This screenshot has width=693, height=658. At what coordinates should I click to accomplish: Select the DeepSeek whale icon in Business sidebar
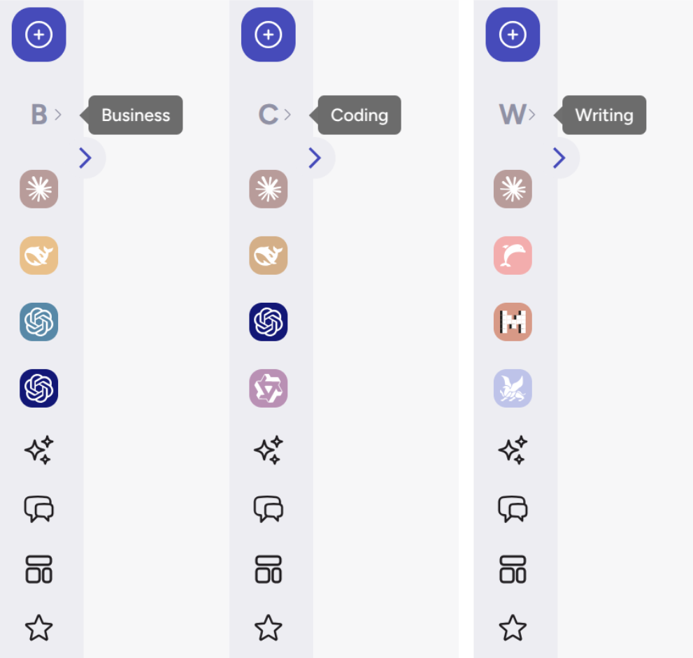pyautogui.click(x=39, y=255)
